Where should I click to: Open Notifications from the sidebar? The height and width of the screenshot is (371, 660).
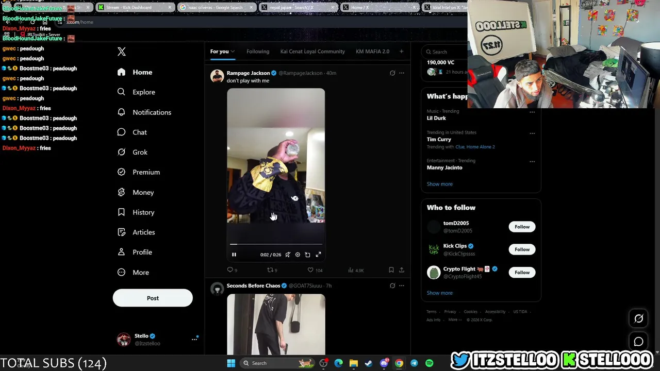click(x=144, y=112)
